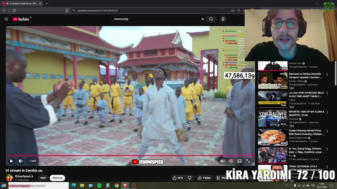Jump to live via Canlı indicator
Image resolution: width=337 pixels, height=189 pixels.
[x=32, y=161]
